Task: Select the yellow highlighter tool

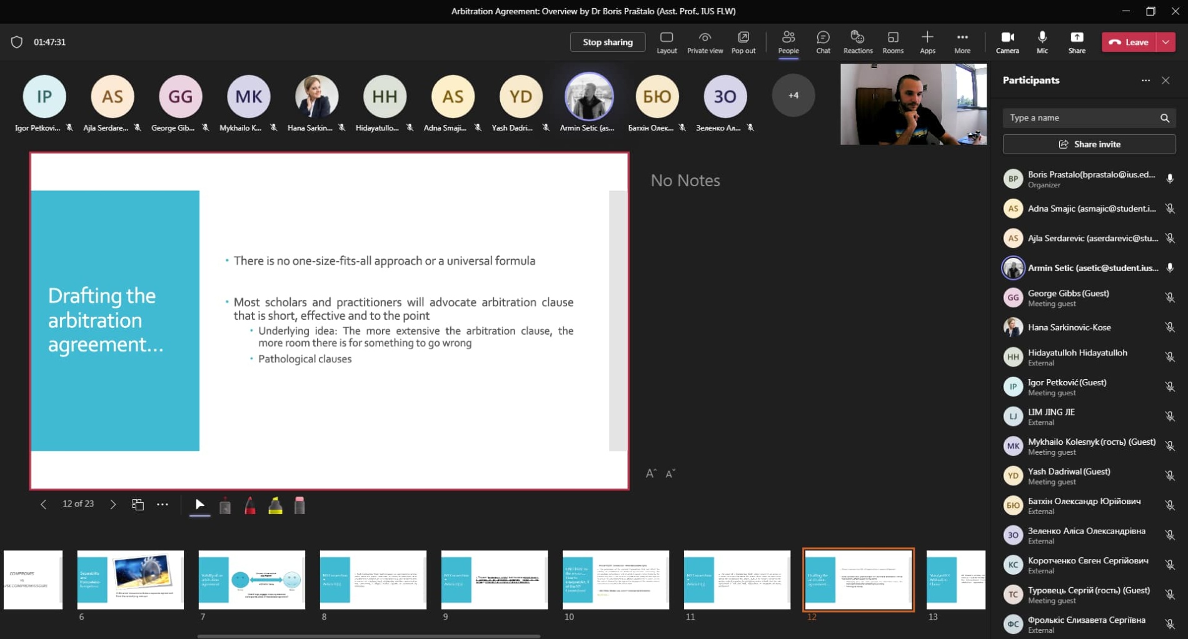Action: [x=275, y=505]
